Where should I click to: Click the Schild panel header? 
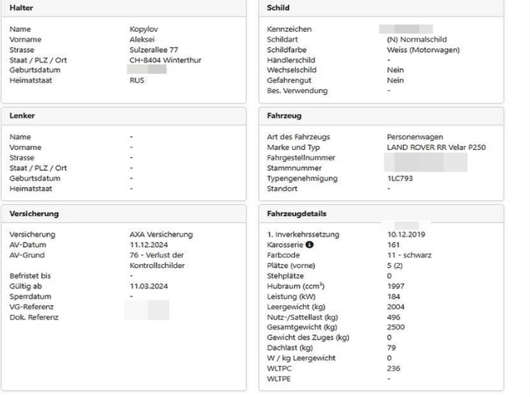[x=381, y=8]
